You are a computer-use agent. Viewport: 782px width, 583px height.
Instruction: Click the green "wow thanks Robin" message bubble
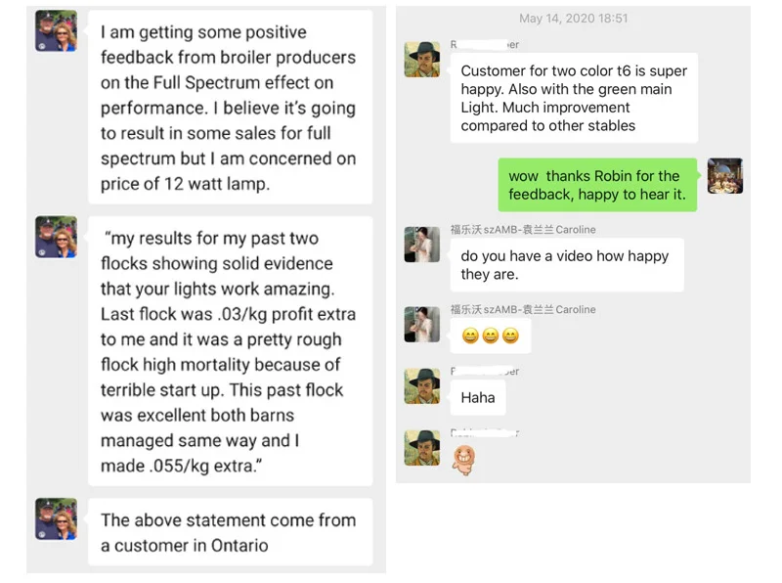click(596, 185)
